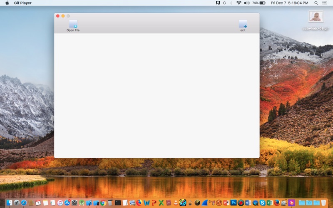Open Skype from the Dock

[x=262, y=203]
